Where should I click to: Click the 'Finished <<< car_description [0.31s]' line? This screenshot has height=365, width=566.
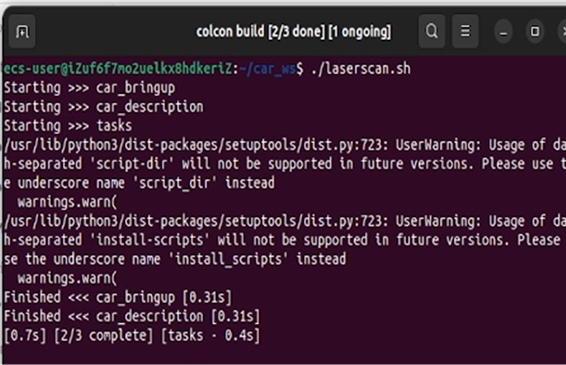[x=132, y=316]
